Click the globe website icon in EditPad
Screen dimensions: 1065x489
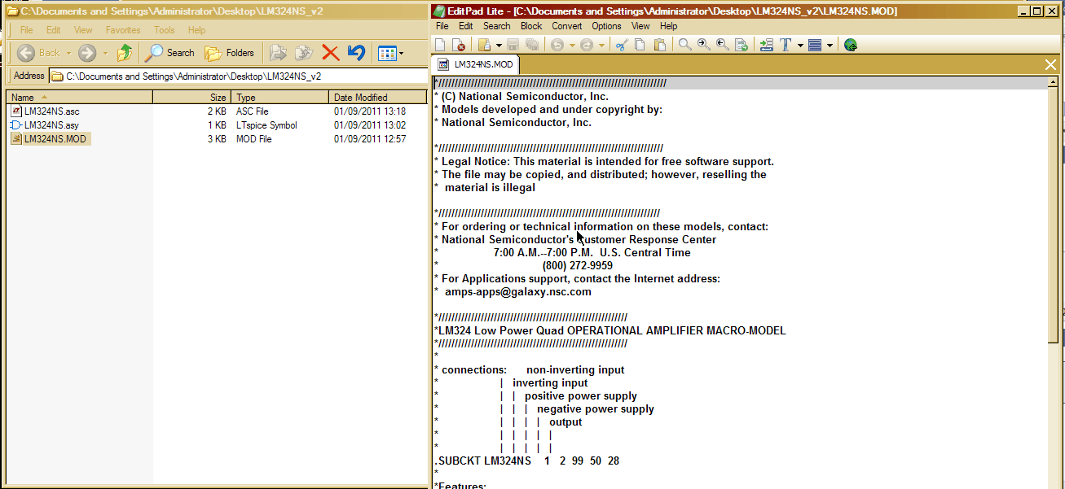pyautogui.click(x=851, y=45)
